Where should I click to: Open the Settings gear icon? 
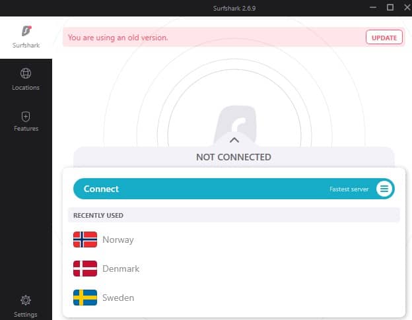click(26, 300)
